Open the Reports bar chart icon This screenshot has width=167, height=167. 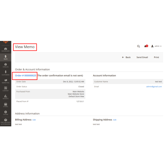6,97
